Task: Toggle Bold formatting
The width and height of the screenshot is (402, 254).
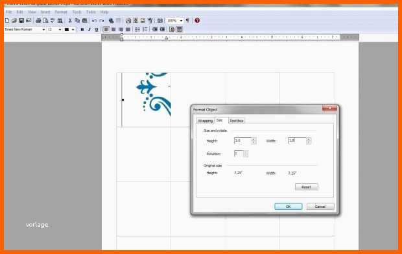Action: [82, 29]
